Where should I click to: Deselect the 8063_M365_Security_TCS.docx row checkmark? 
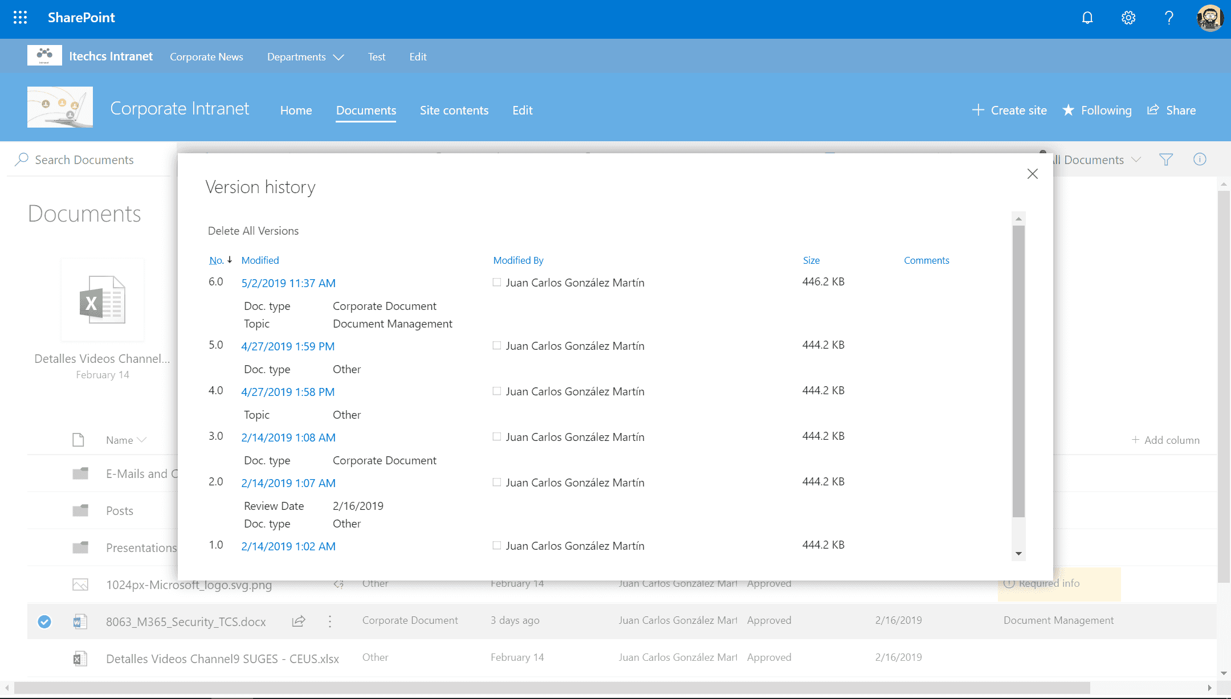[44, 622]
